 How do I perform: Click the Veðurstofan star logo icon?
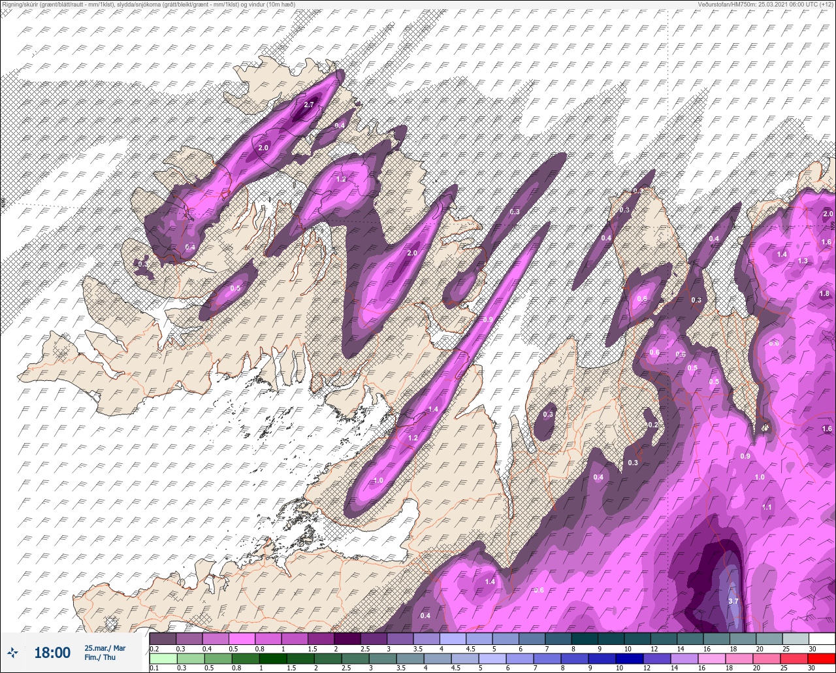tap(12, 652)
